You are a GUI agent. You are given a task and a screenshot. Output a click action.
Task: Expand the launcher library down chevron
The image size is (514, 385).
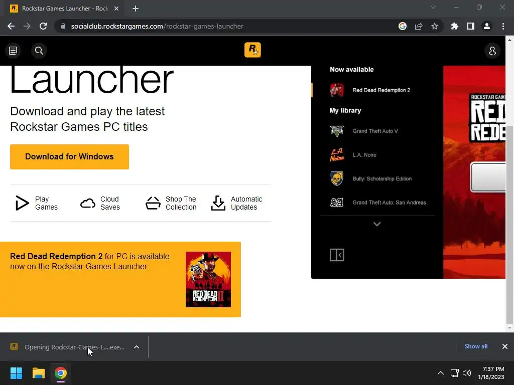coord(377,224)
